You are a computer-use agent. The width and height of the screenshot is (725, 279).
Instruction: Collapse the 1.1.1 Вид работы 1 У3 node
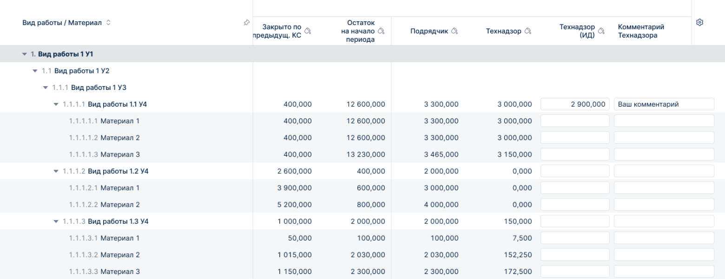pyautogui.click(x=45, y=88)
